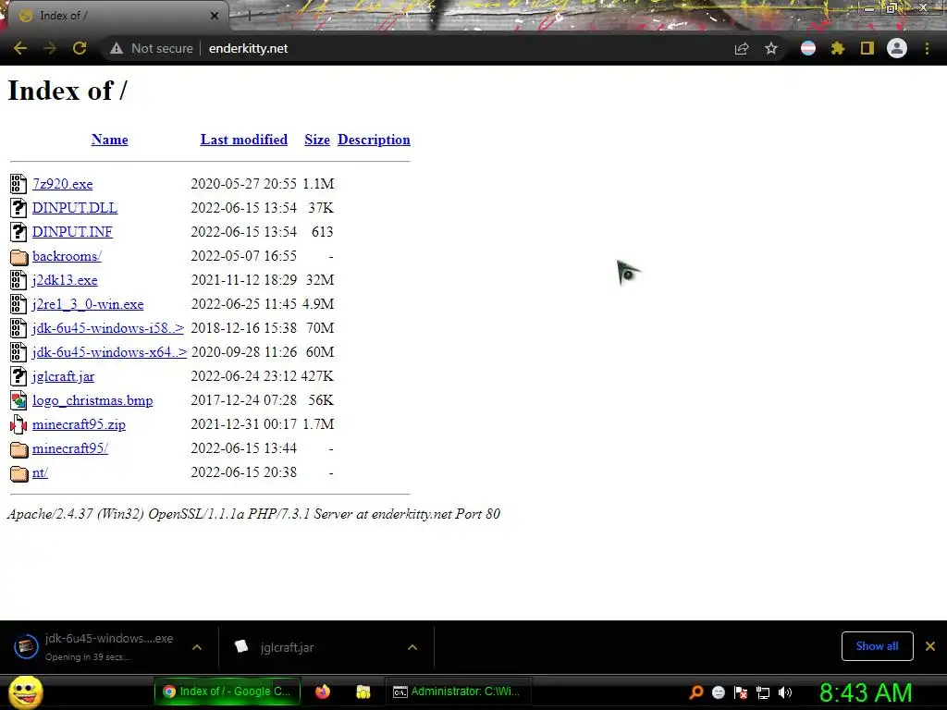
Task: Go back using the browser back arrow
Action: 20,48
